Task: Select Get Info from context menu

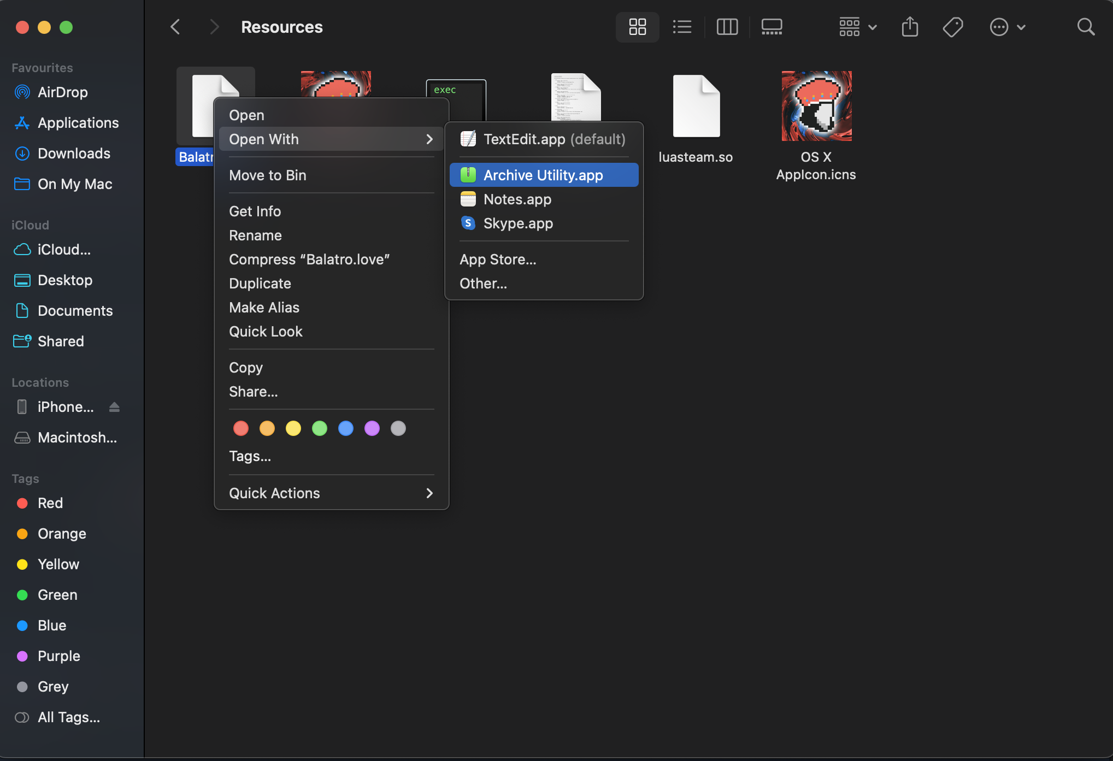Action: (255, 211)
